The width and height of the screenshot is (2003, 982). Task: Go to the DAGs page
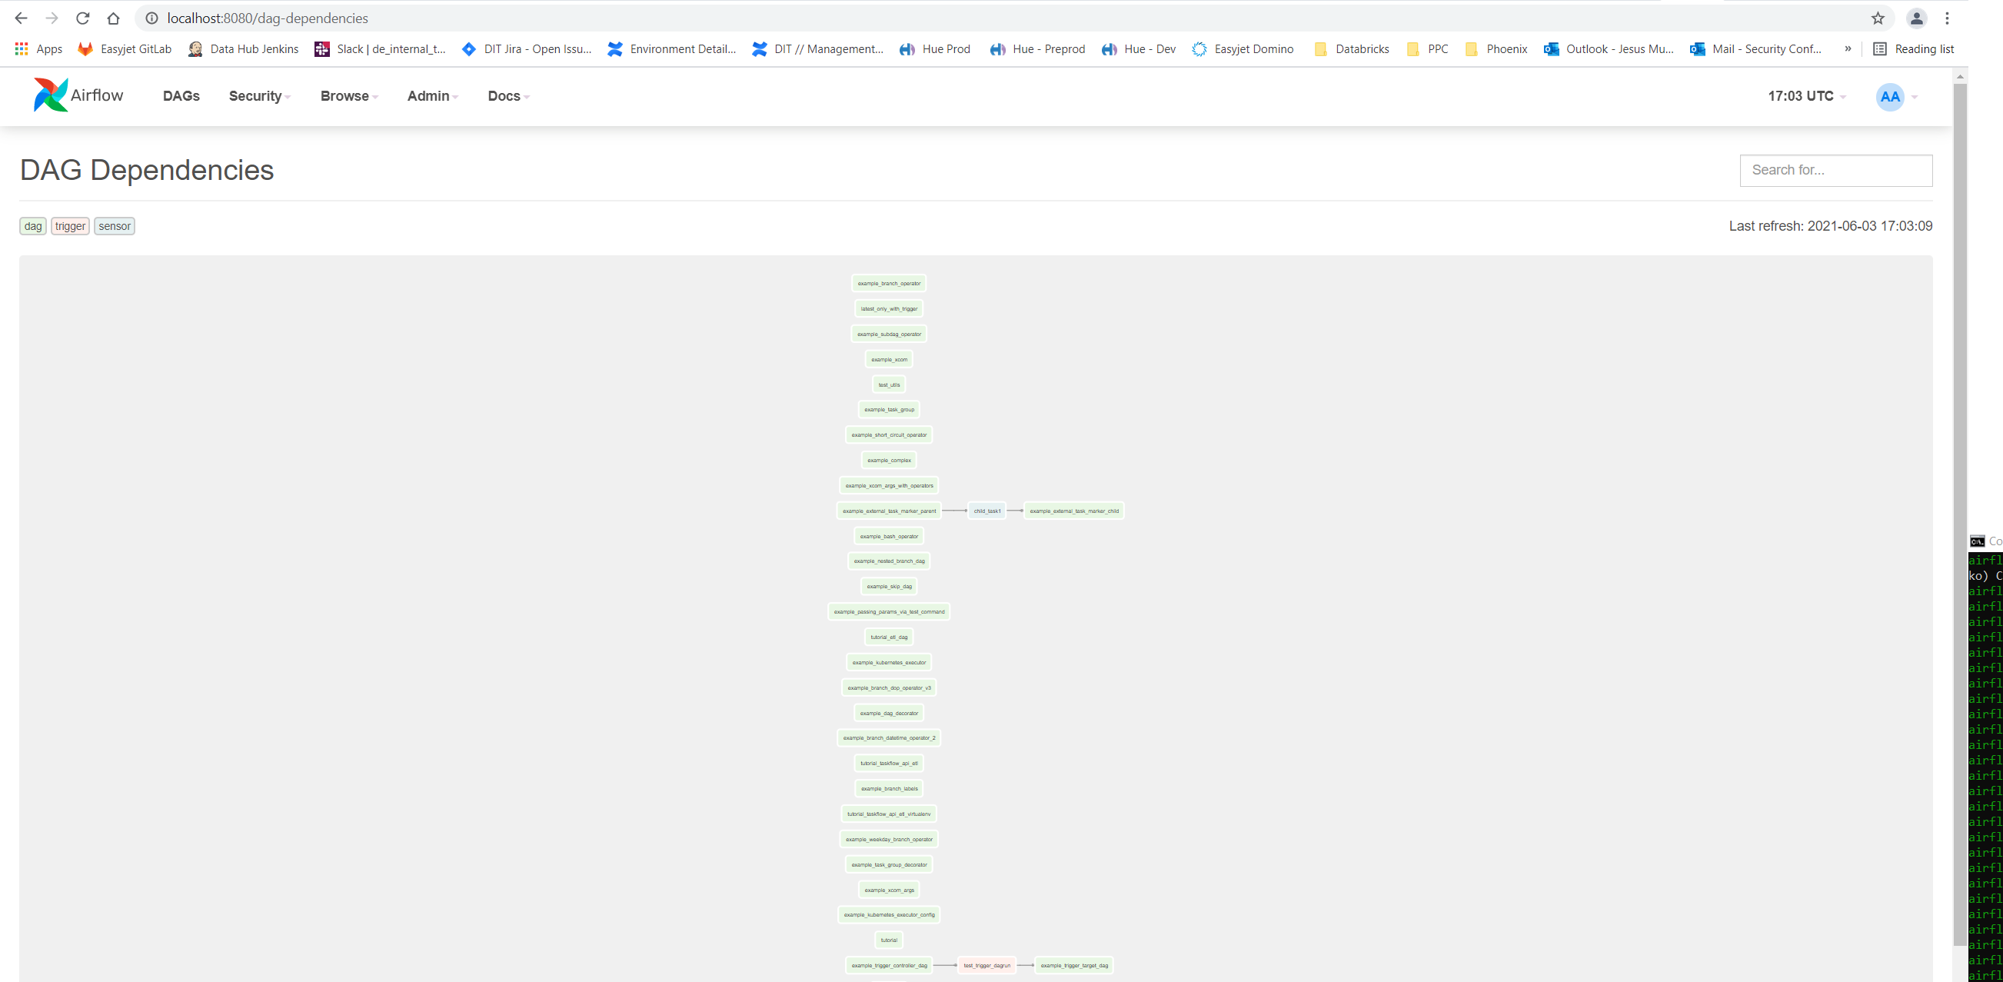181,96
